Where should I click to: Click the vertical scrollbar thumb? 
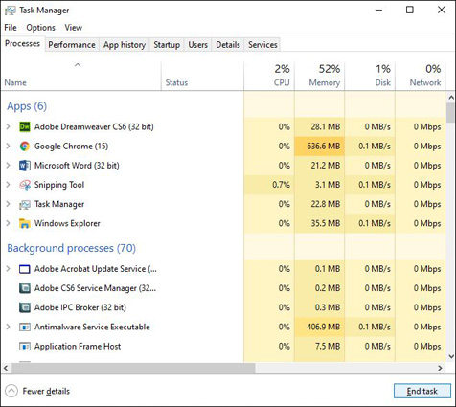[451, 112]
